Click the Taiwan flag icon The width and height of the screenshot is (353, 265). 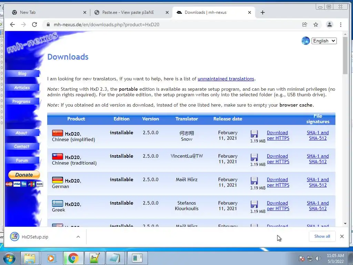[x=58, y=156]
